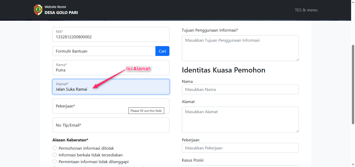
Task: Click the Tujuan Penggunaan Informasi* label
Action: [x=210, y=30]
